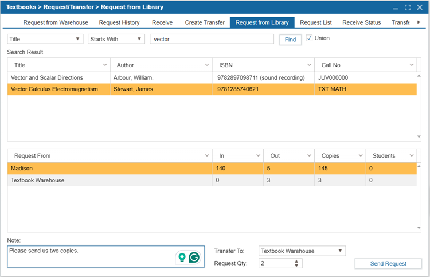Switch to the Request History tab
430x277 pixels.
(119, 22)
